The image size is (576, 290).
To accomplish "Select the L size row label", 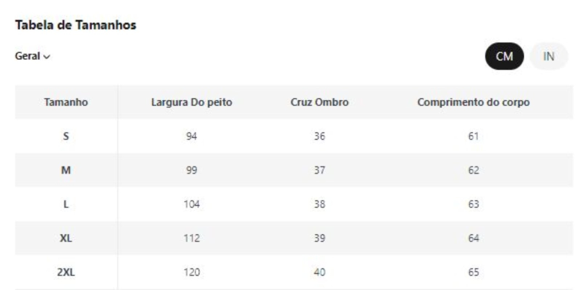I will [x=66, y=204].
